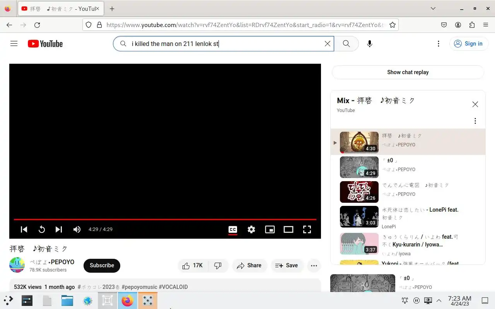Screen dimensions: 495x309
Task: Start voice search with microphone
Action: [x=369, y=44]
